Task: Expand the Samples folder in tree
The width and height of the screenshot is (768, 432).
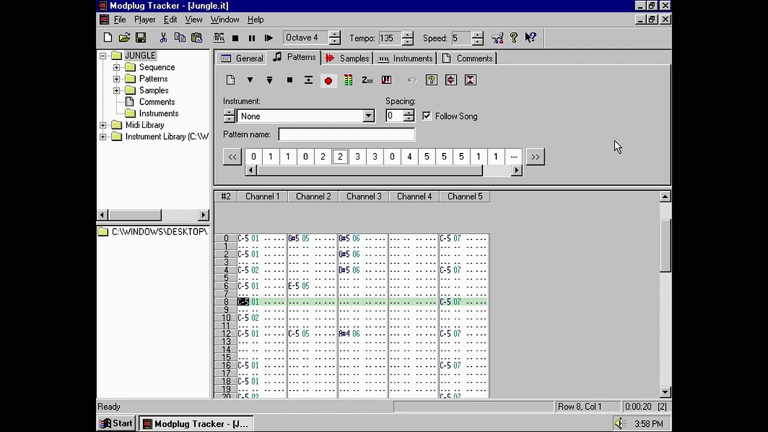Action: click(x=116, y=91)
